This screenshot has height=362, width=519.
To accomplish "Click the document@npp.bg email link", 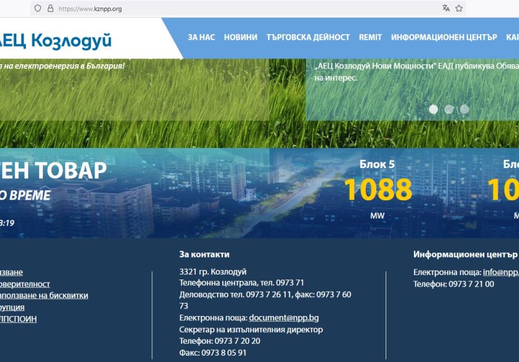I will 284,318.
